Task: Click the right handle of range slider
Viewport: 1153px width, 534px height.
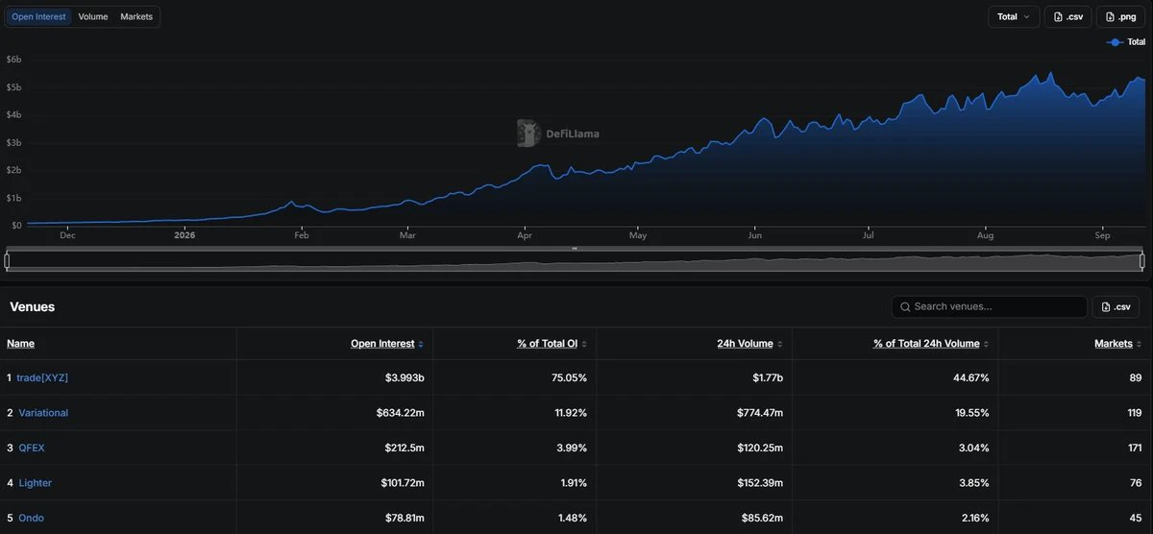Action: [1142, 260]
